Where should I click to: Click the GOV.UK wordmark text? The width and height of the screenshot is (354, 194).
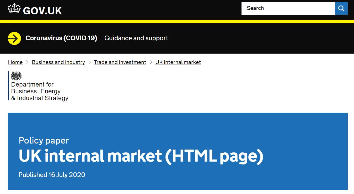42,11
